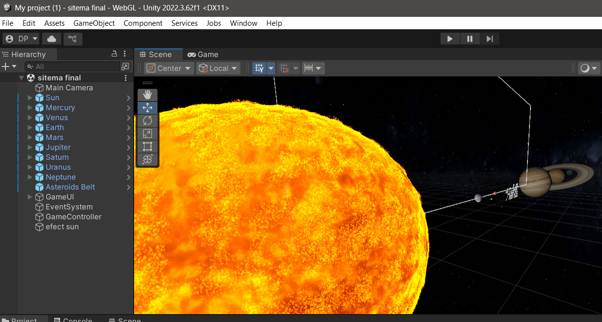Click the Hierarchy search field
Screen dimensions: 602x322
coord(73,66)
